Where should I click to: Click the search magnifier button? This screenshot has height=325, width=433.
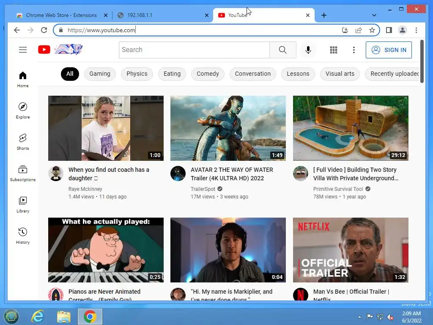(x=282, y=50)
